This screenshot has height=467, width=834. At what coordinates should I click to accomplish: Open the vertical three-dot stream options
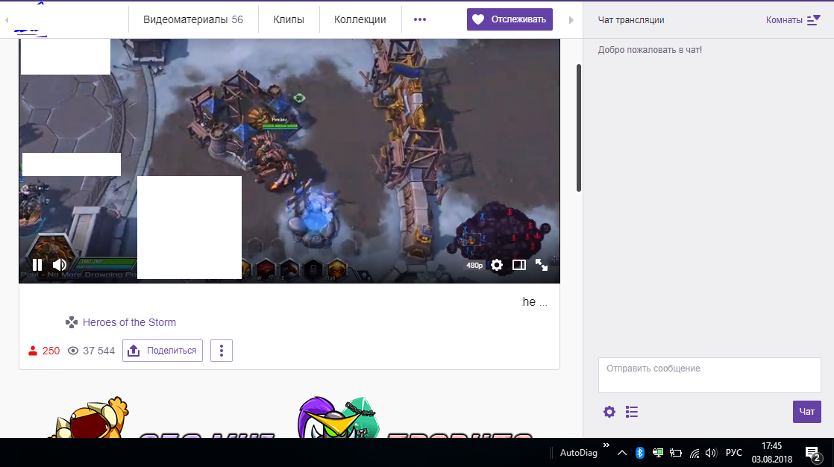coord(222,351)
